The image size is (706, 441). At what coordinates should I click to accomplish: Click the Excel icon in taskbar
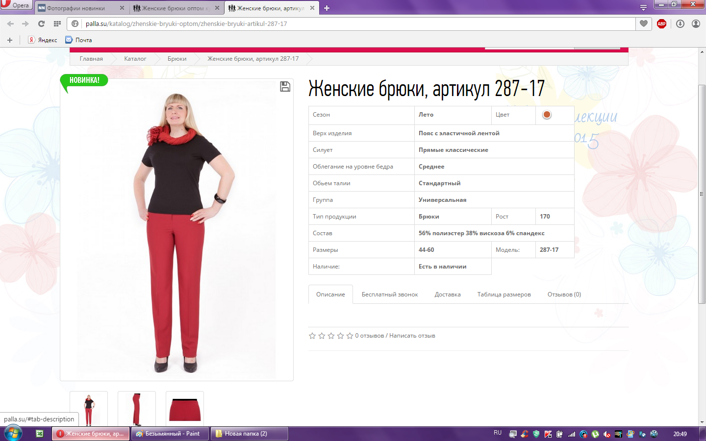[40, 434]
